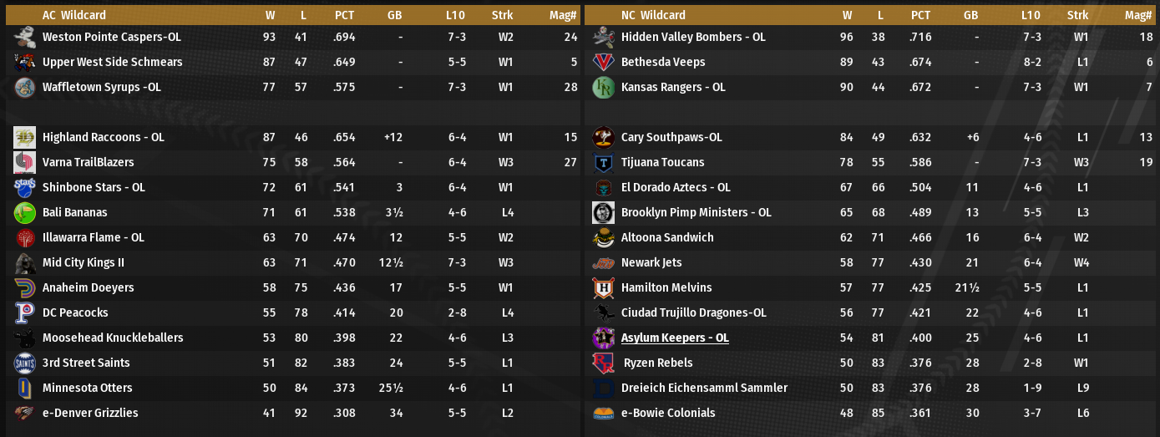Click the Kansas Rangers logo icon
The width and height of the screenshot is (1160, 437).
[603, 87]
